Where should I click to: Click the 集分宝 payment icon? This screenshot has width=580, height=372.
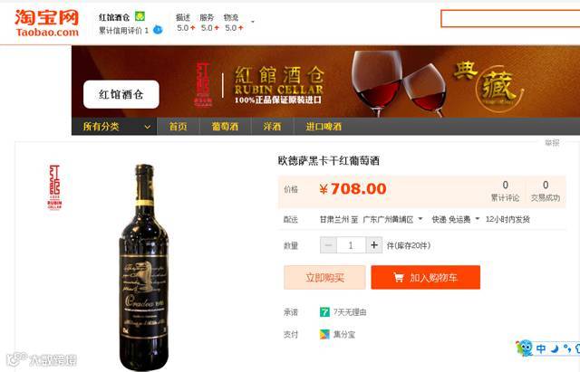pos(324,334)
